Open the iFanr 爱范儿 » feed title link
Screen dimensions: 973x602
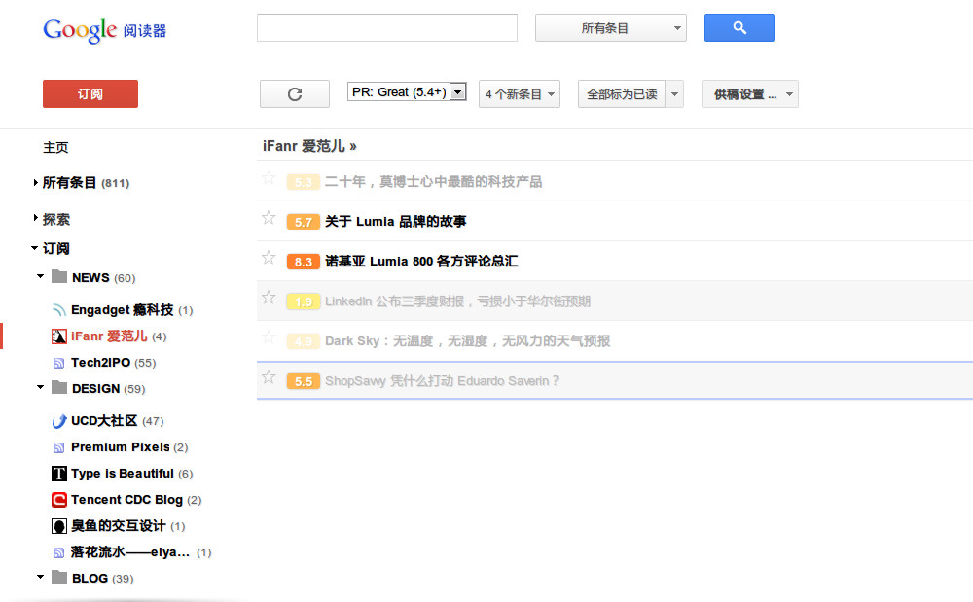(309, 146)
